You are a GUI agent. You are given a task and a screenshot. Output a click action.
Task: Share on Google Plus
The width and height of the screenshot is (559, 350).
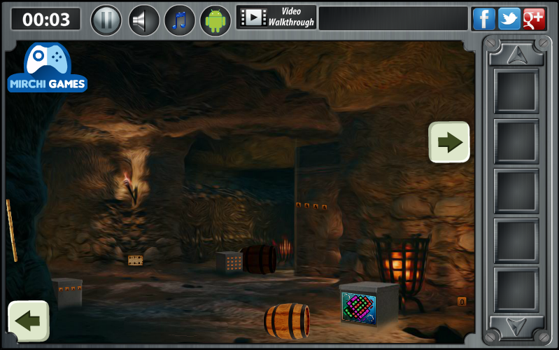534,18
